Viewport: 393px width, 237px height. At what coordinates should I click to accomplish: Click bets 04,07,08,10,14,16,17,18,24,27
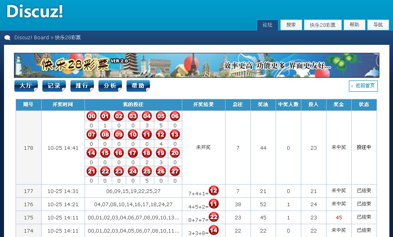pyautogui.click(x=133, y=205)
